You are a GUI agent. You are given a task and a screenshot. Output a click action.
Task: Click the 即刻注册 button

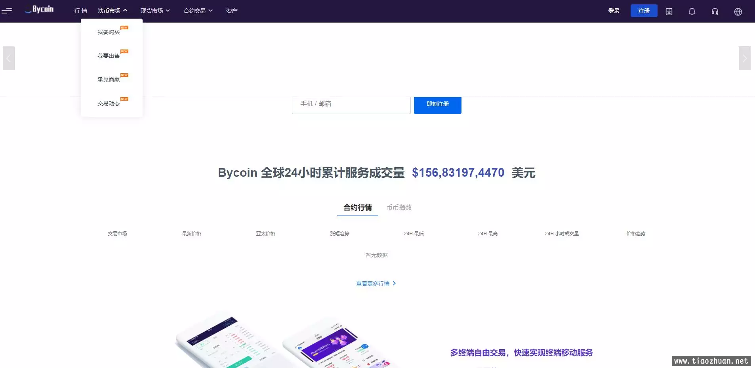438,105
